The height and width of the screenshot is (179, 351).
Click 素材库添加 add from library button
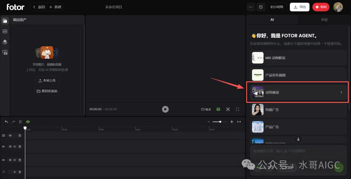(47, 91)
